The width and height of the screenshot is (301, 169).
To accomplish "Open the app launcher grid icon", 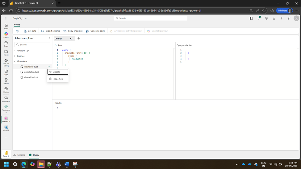I will tap(6, 19).
